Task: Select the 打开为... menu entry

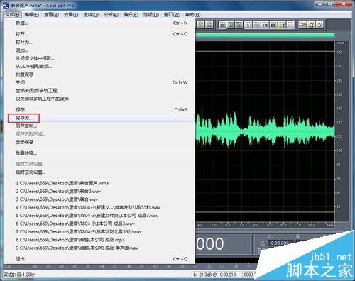Action: tap(99, 43)
